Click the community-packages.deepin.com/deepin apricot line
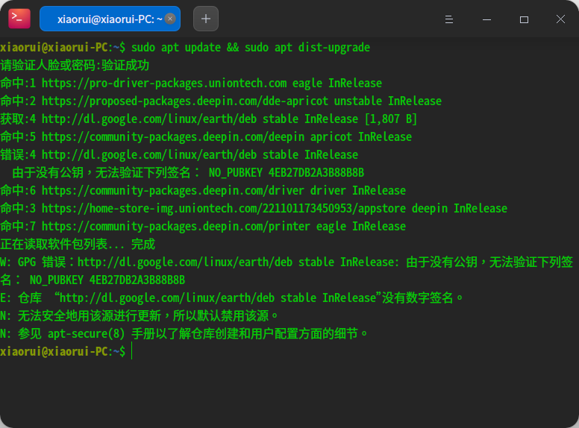Screen dimensions: 579x428 click(x=206, y=137)
